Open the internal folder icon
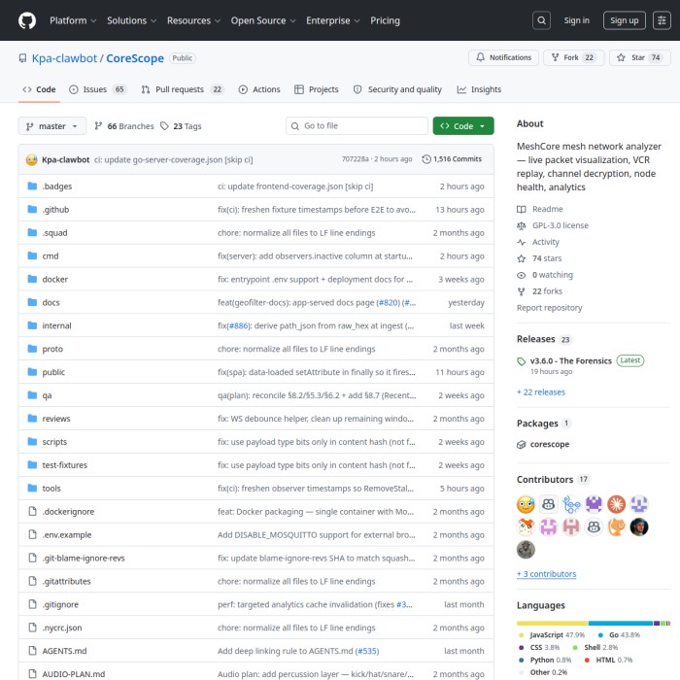Screen dimensions: 680x680 coord(32,325)
